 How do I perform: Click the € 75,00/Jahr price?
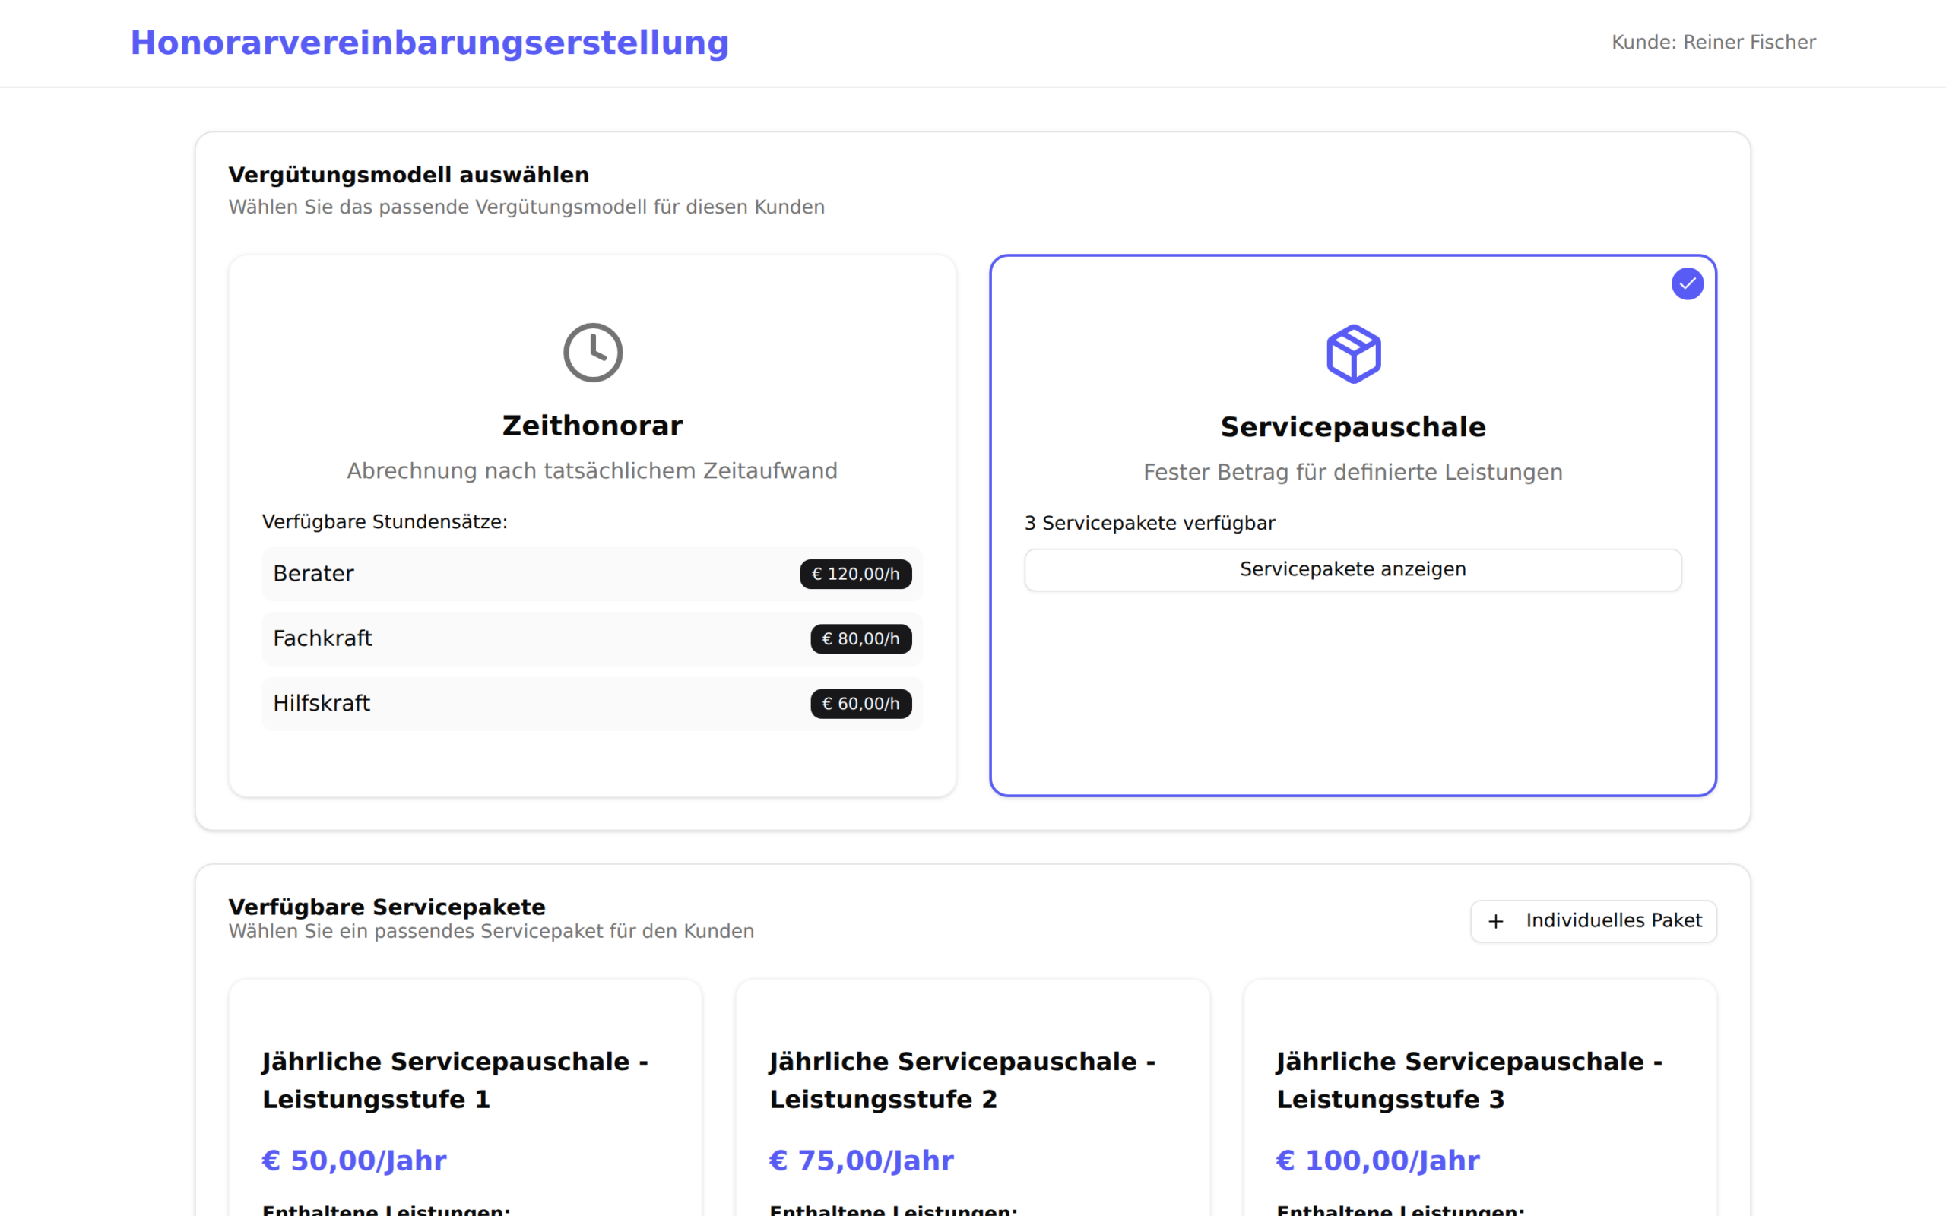pos(861,1161)
